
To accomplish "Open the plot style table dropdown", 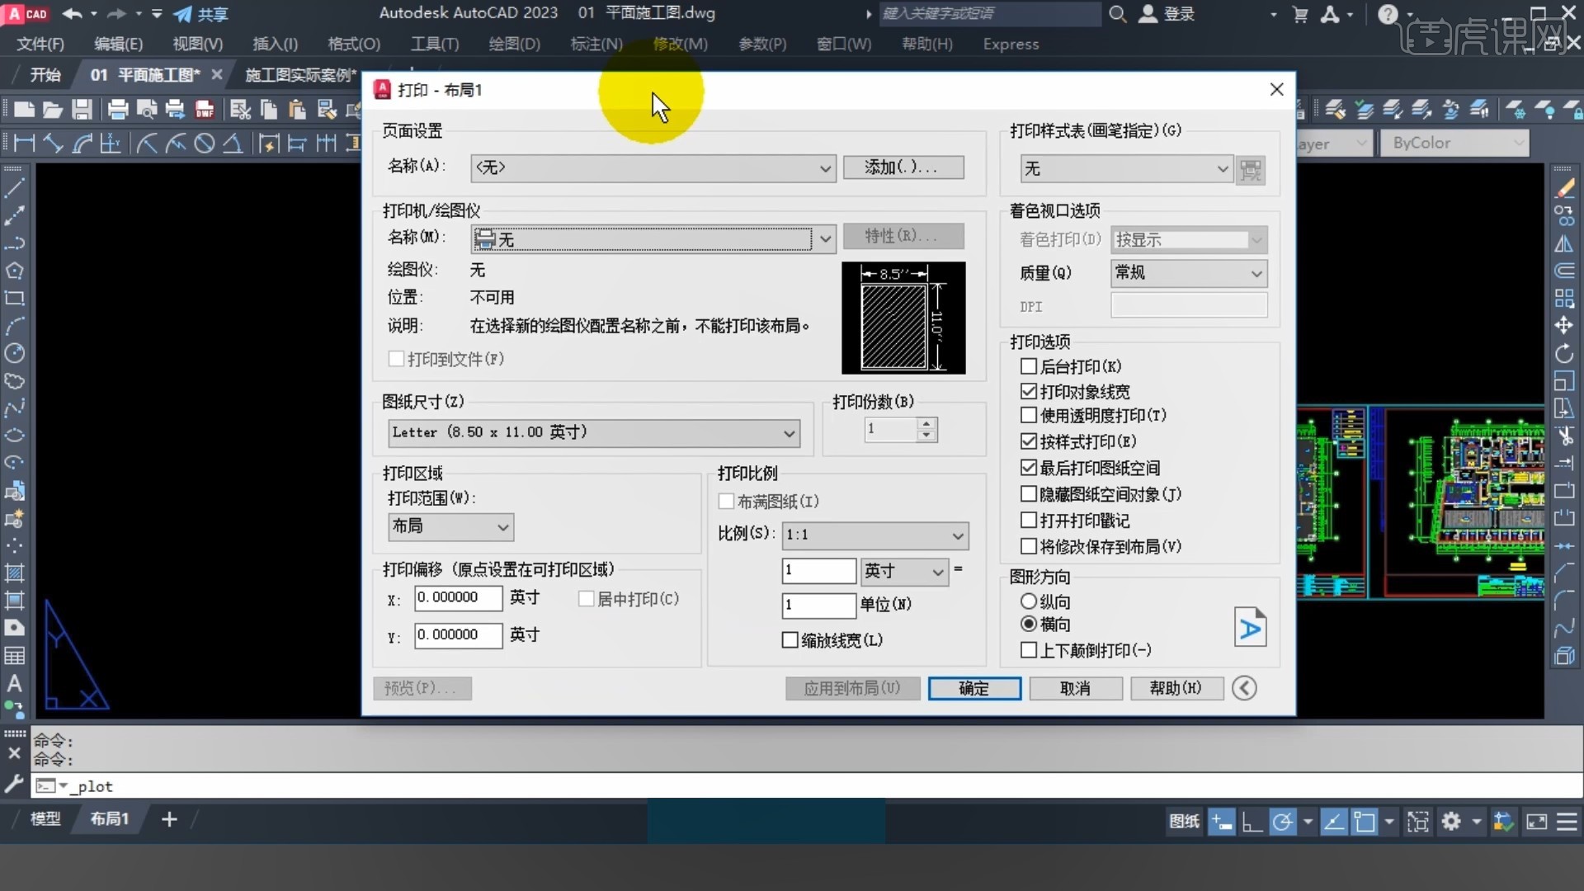I will tap(1126, 169).
